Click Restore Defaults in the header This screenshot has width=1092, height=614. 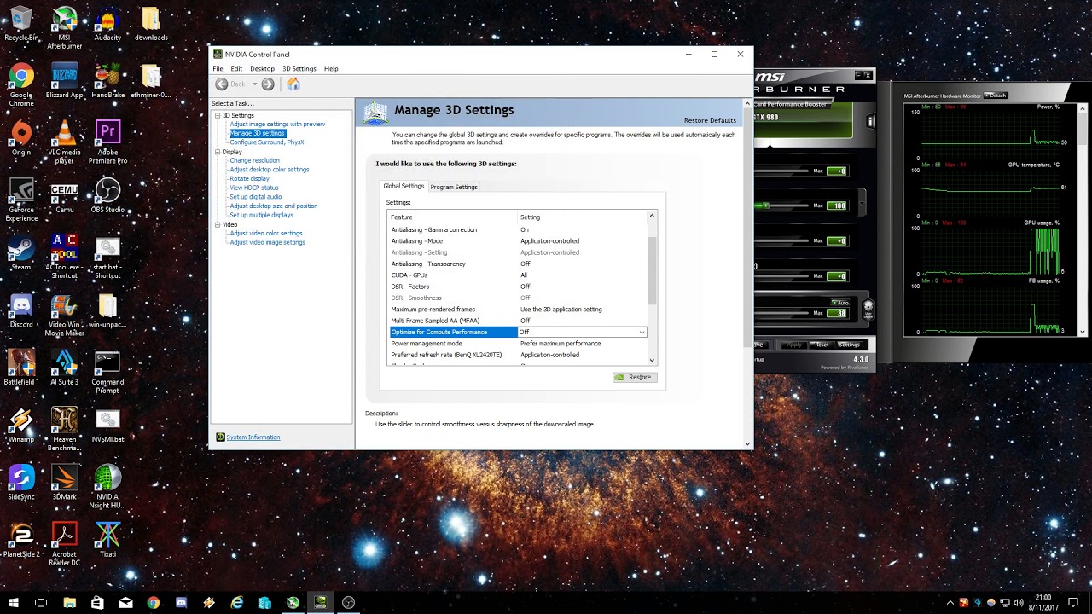tap(710, 120)
